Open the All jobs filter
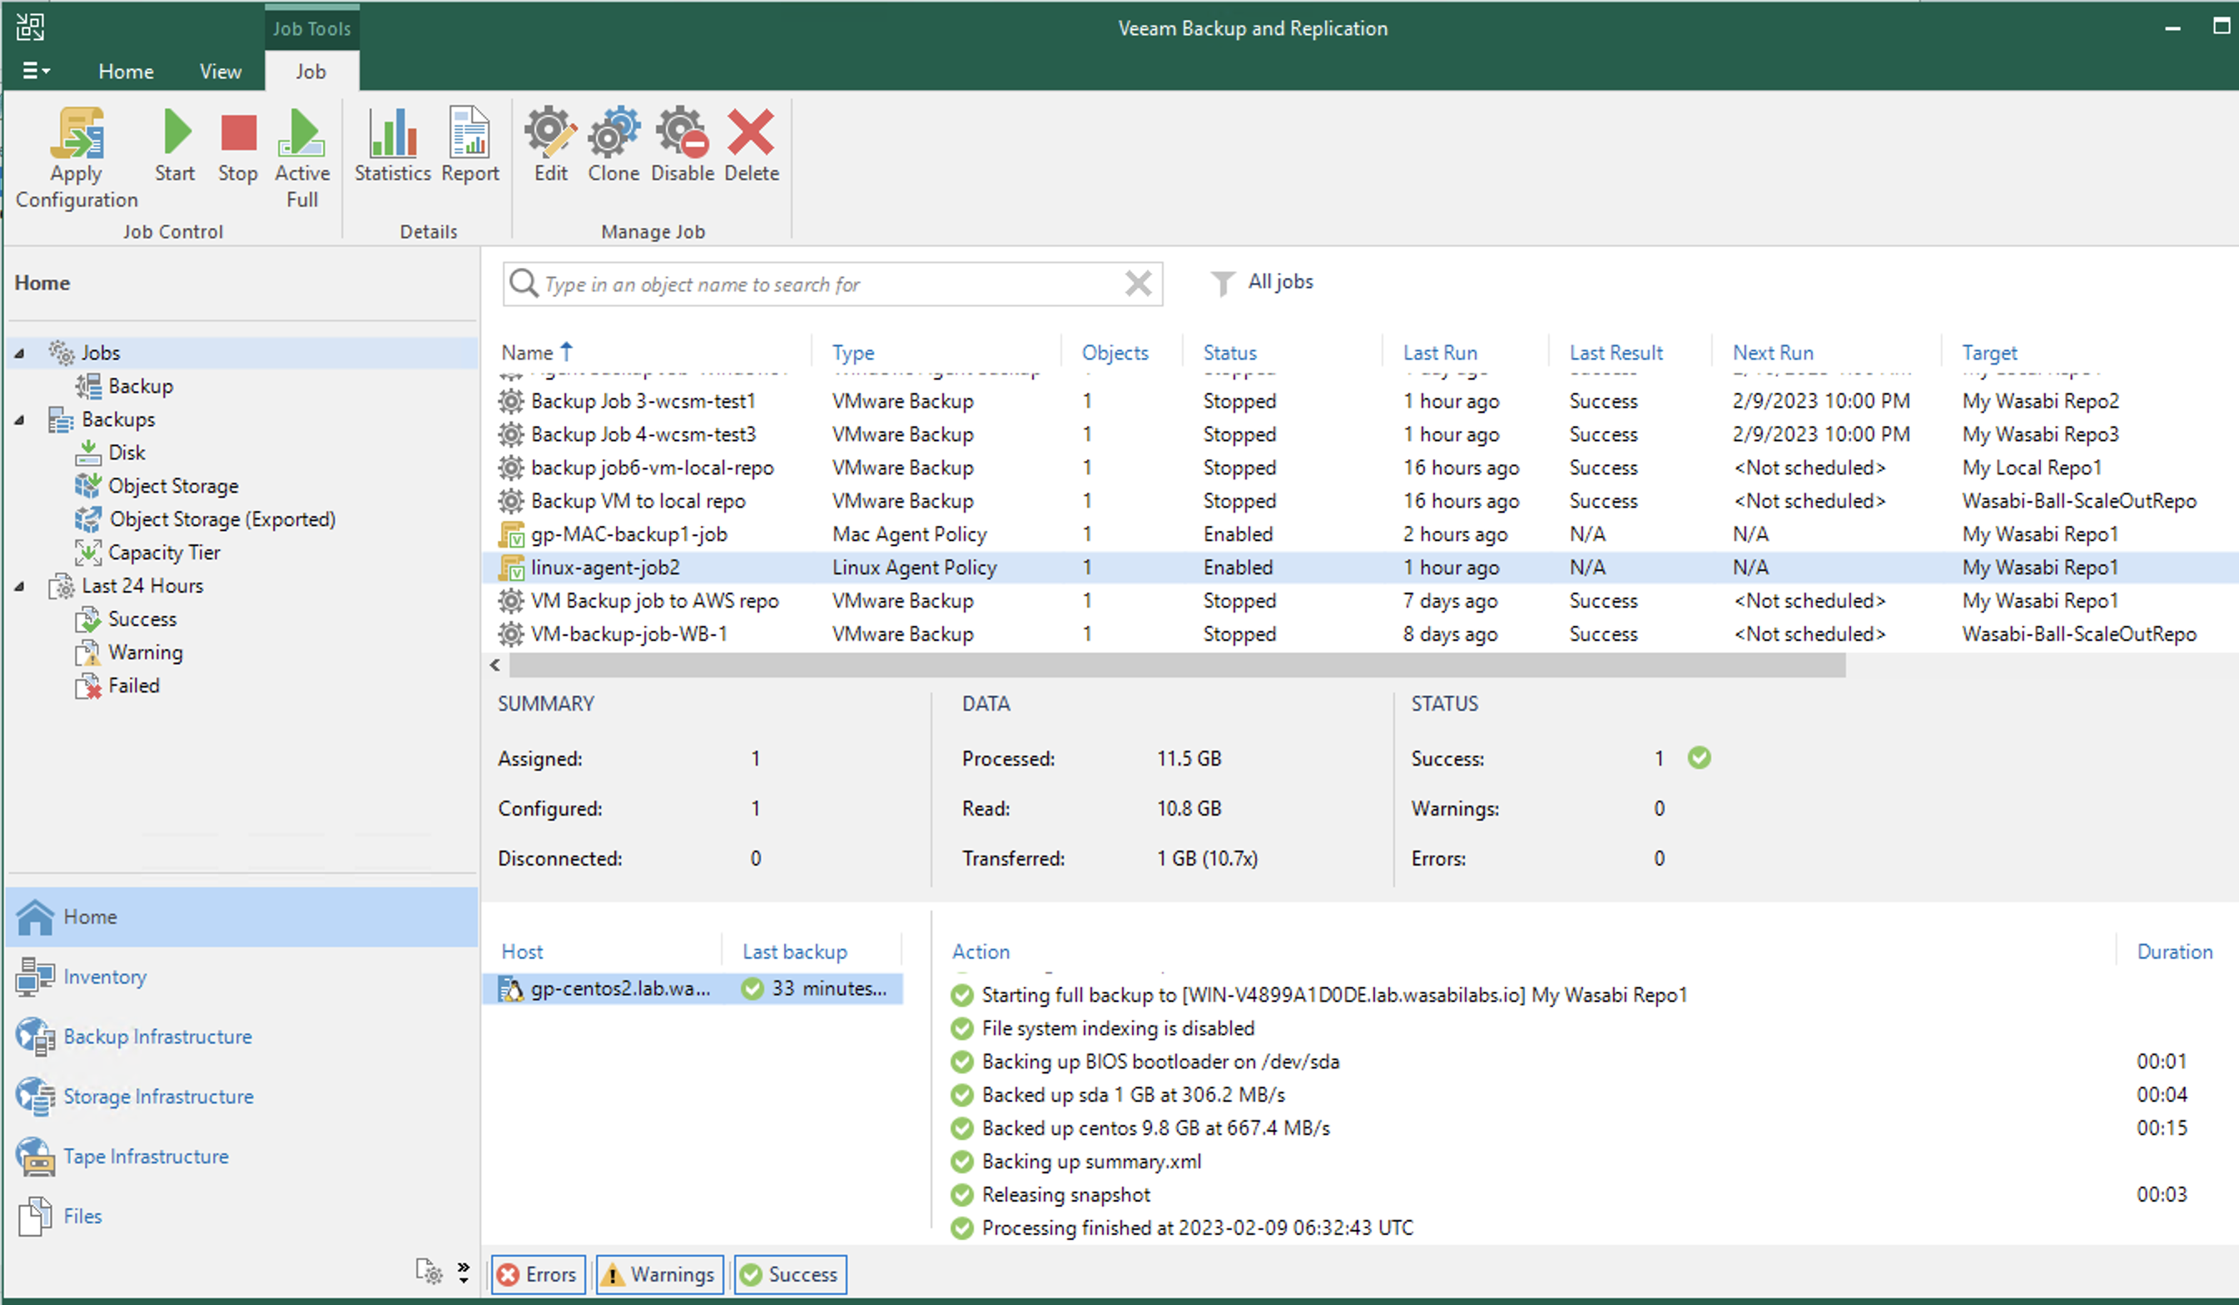The image size is (2239, 1305). (1262, 282)
